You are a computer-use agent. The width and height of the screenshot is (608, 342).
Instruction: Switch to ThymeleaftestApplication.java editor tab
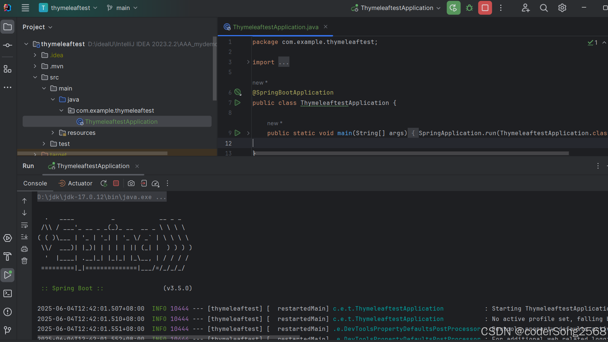pos(275,27)
